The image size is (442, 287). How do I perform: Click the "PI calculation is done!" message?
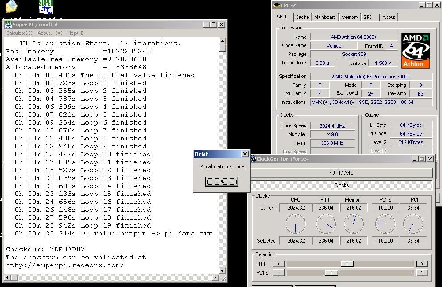click(x=223, y=166)
